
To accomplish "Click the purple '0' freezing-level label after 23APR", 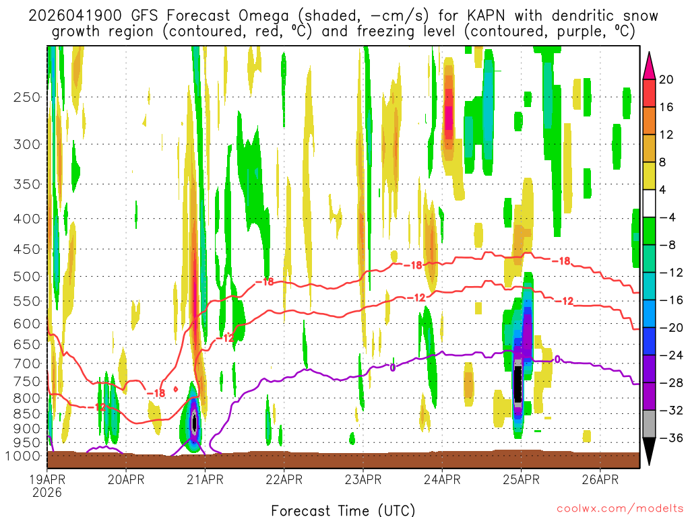I will (x=393, y=367).
